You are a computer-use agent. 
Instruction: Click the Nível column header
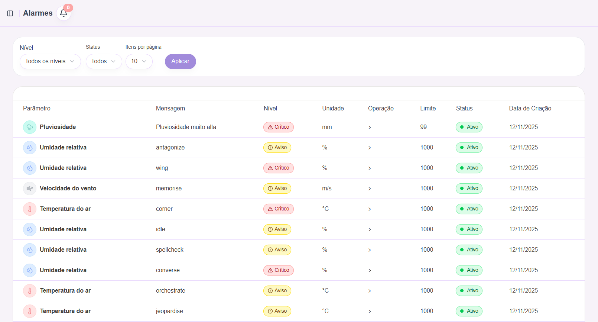click(270, 109)
